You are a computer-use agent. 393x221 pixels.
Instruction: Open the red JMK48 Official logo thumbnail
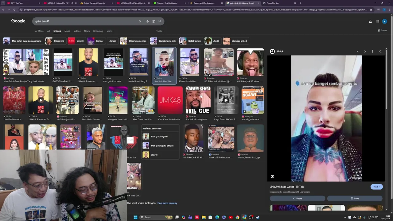170,100
